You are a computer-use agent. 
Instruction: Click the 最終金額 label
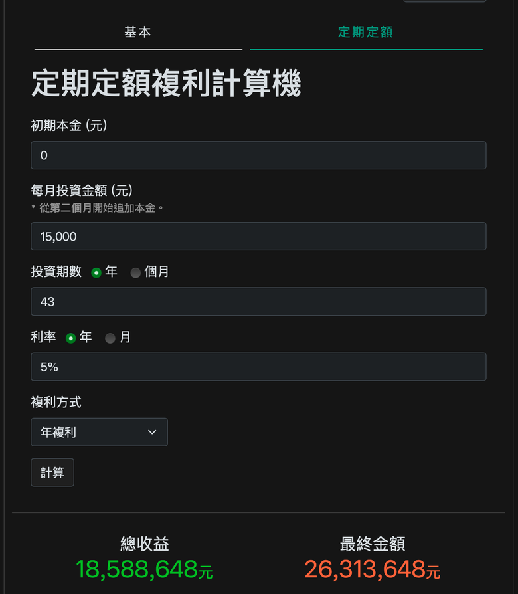point(373,544)
